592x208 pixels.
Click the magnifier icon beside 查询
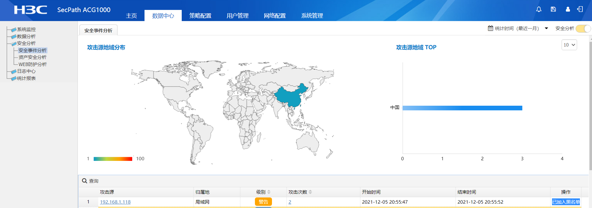[x=84, y=181]
